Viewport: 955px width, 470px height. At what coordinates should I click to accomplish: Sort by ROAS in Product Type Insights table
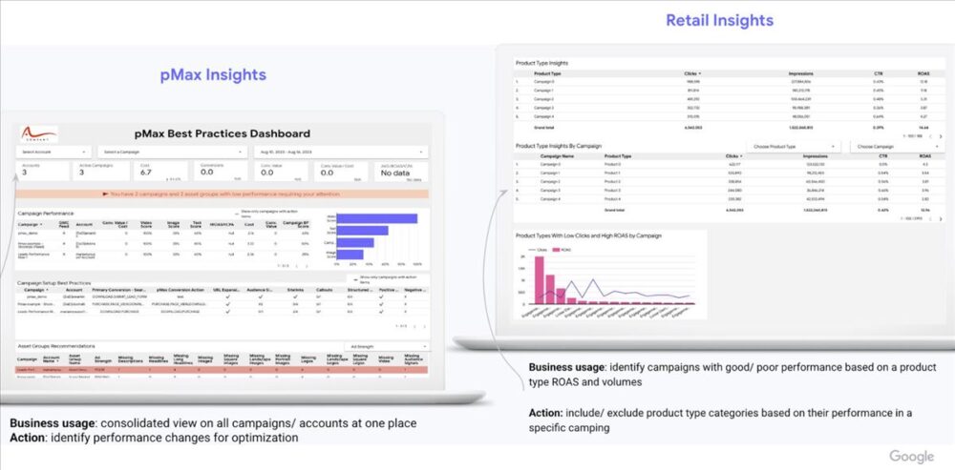(x=923, y=73)
